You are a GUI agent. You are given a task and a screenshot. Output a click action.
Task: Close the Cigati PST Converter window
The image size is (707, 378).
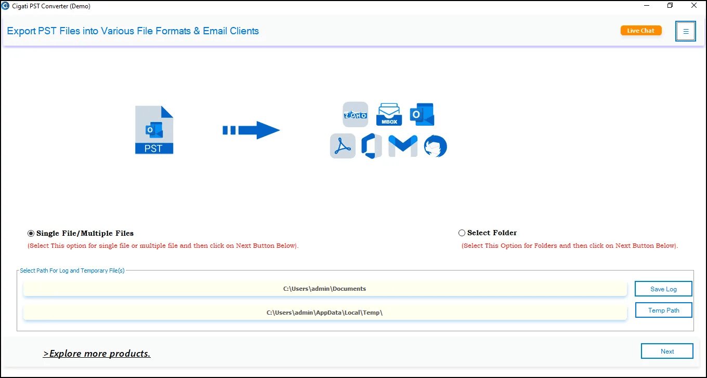pos(694,6)
